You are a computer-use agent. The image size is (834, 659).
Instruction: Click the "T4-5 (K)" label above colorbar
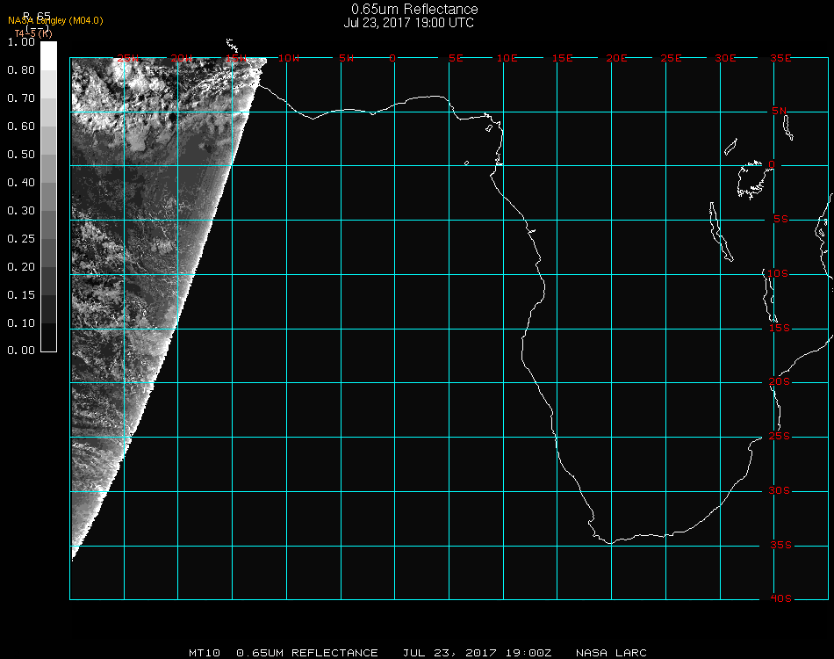click(33, 33)
